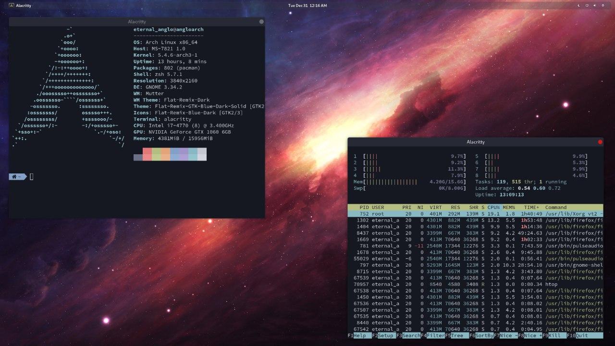Click F9 Kill in htop footer
Viewport: 615px width, 346px height.
[x=554, y=335]
